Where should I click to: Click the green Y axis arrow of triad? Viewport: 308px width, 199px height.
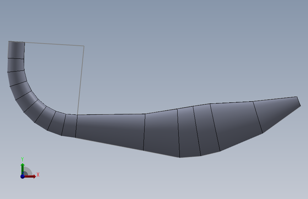tap(22, 169)
